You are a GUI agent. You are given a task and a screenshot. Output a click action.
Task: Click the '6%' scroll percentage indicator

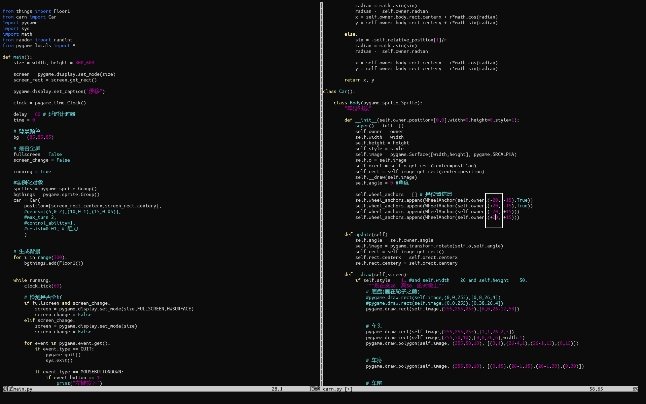(635, 389)
